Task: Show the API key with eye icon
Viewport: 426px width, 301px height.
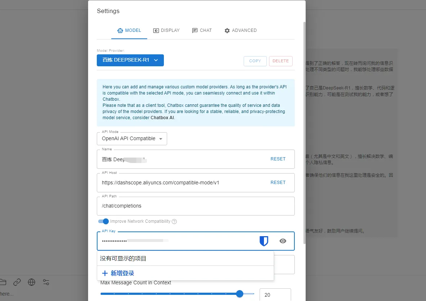Action: pyautogui.click(x=283, y=241)
